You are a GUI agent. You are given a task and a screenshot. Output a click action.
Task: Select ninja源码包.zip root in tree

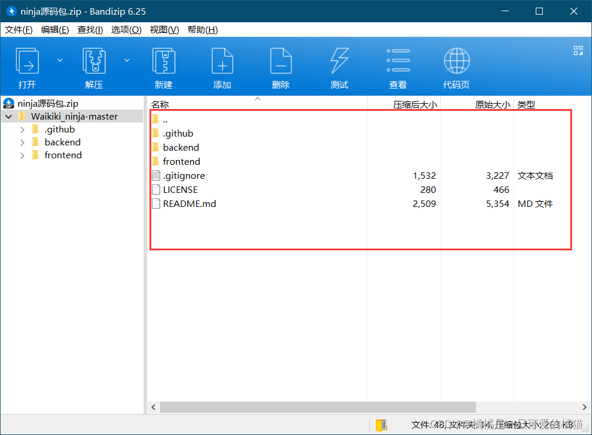48,103
